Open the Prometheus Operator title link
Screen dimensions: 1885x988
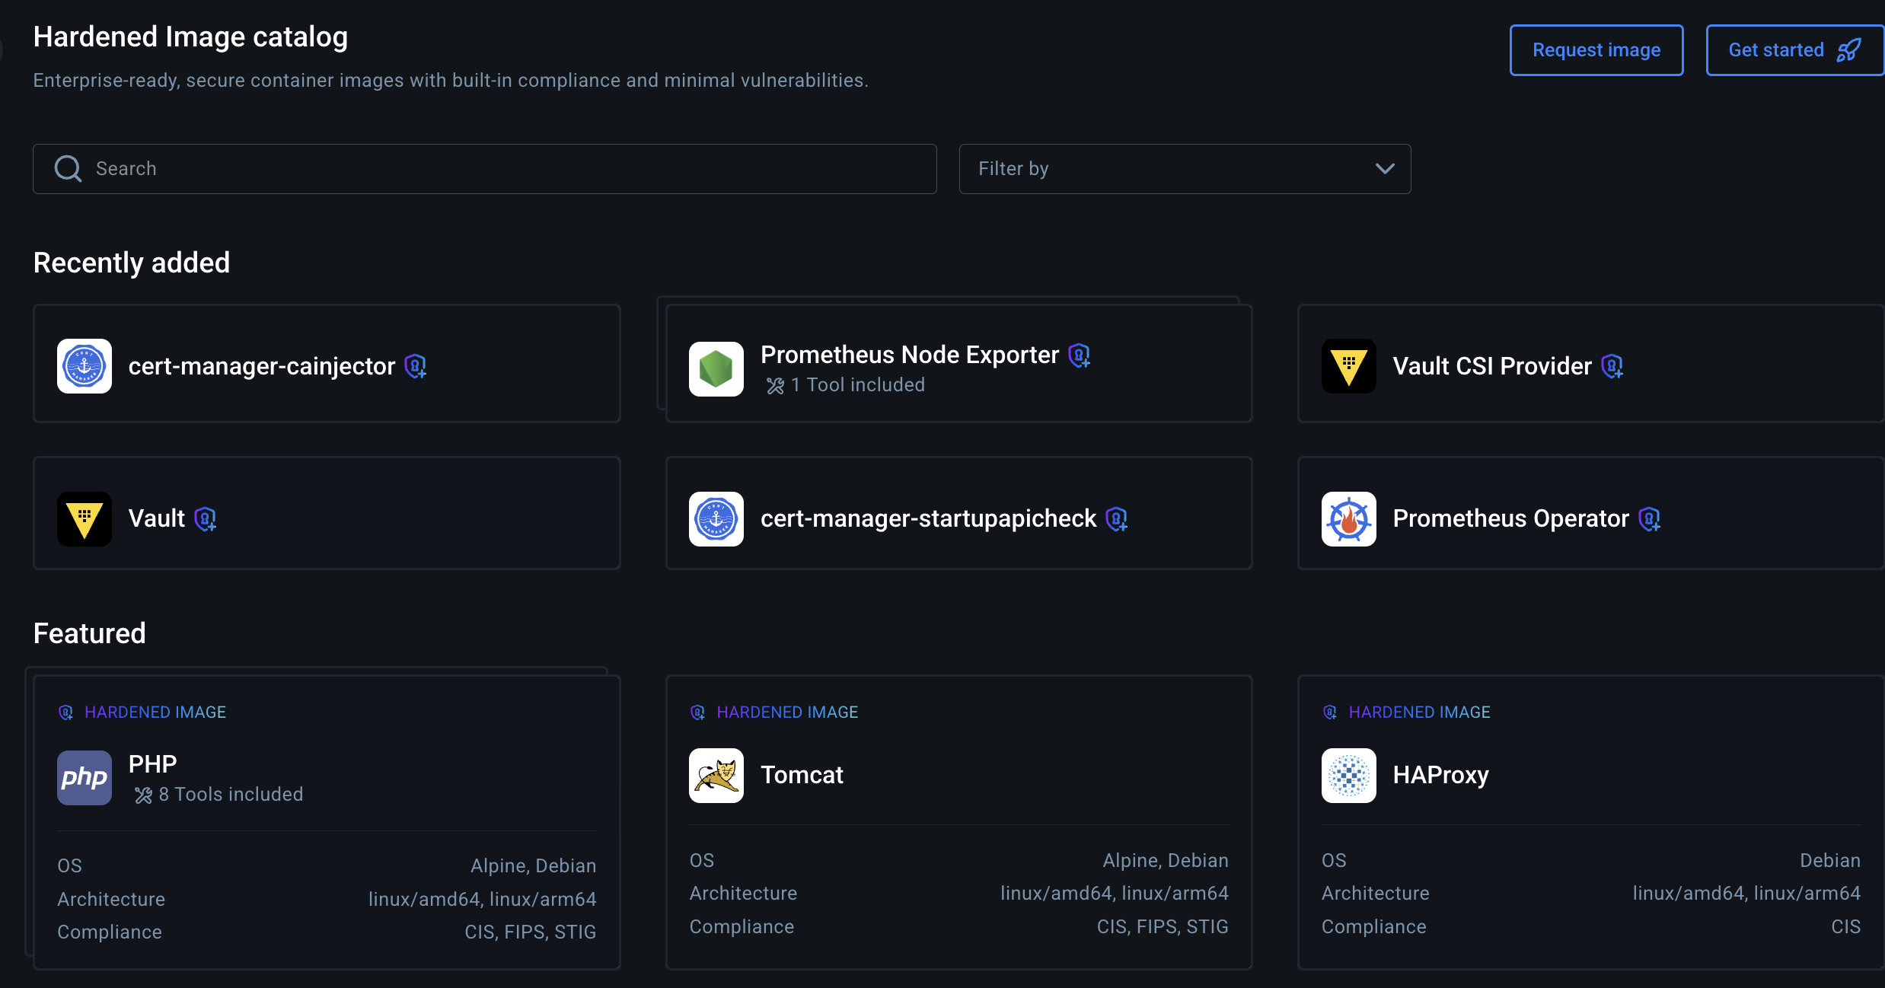tap(1510, 518)
